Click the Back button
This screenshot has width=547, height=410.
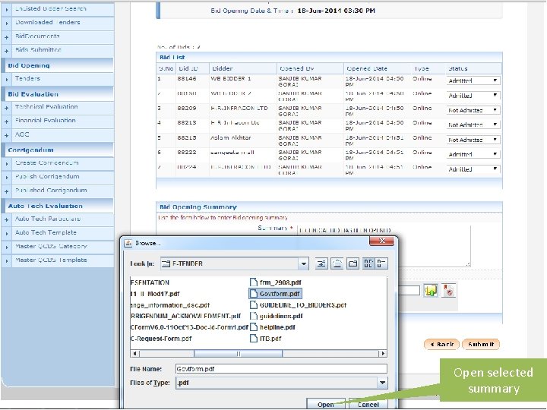coord(441,345)
